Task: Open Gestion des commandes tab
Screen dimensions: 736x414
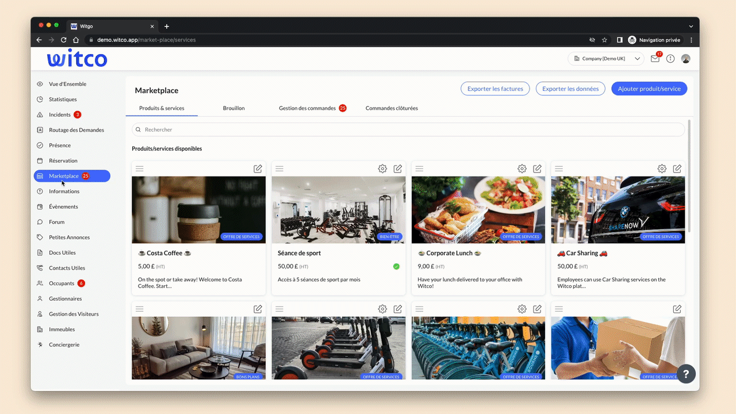Action: [x=313, y=108]
